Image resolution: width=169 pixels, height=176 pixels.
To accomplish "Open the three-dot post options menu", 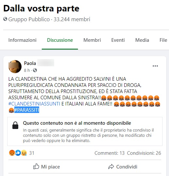I will (155, 66).
